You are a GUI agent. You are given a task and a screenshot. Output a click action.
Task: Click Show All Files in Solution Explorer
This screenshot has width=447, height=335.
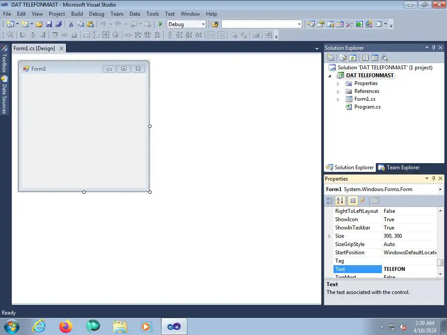pos(343,58)
